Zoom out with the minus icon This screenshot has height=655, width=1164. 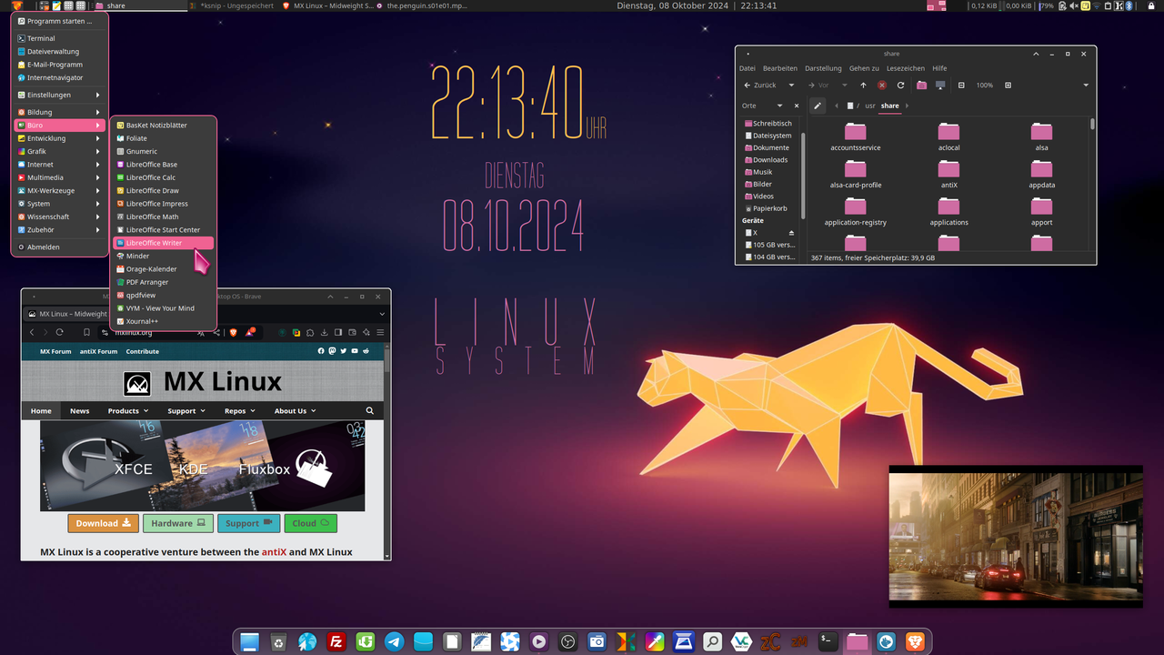[x=961, y=85]
